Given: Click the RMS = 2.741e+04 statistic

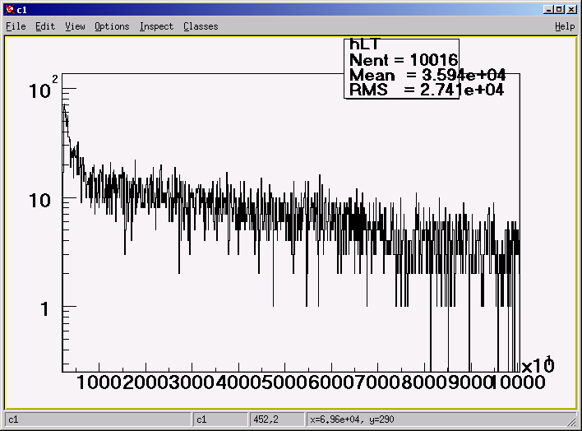Looking at the screenshot, I should (427, 90).
